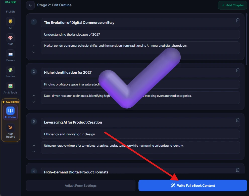Edit title High-Demand Digital Product Formats
The height and width of the screenshot is (196, 249).
[140, 171]
